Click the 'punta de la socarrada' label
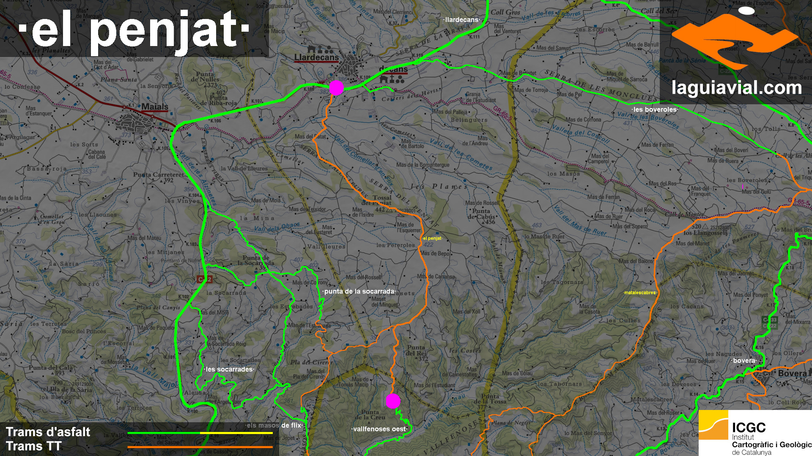This screenshot has width=812, height=456. coord(359,291)
